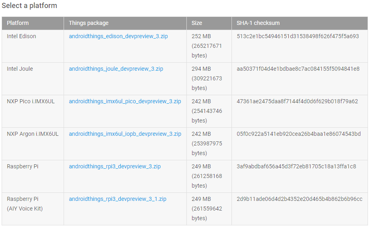Select the Intel Joule platform name
This screenshot has width=372, height=229.
coord(20,69)
